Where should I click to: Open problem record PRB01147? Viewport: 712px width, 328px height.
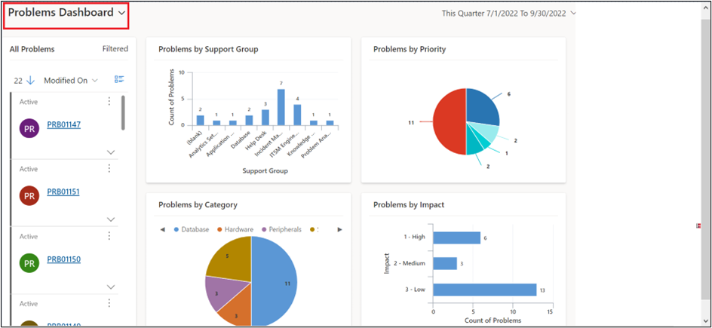click(x=64, y=124)
